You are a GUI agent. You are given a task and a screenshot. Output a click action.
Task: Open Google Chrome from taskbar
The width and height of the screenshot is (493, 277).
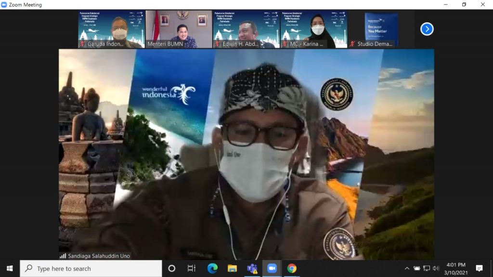292,268
